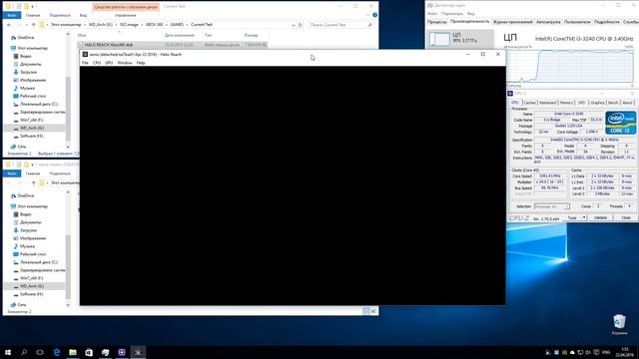Click the xenia title bar app icon
The height and width of the screenshot is (359, 639).
point(85,54)
